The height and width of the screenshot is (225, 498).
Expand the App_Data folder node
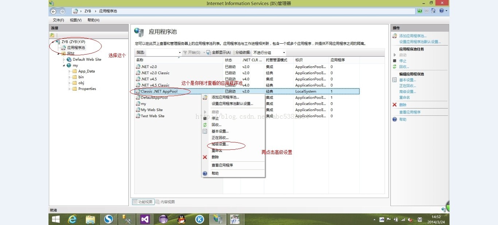point(69,71)
